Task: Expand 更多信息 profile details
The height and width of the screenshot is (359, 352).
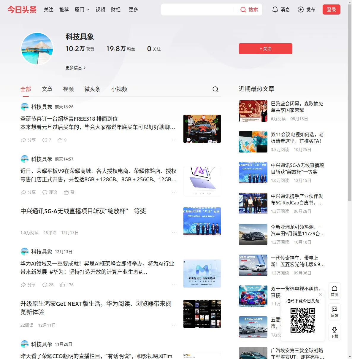Action: click(76, 68)
